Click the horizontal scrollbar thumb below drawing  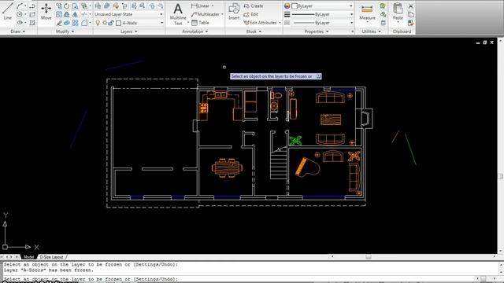(x=369, y=257)
